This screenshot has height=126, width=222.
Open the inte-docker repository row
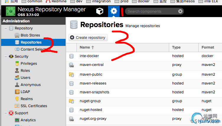tap(144, 56)
